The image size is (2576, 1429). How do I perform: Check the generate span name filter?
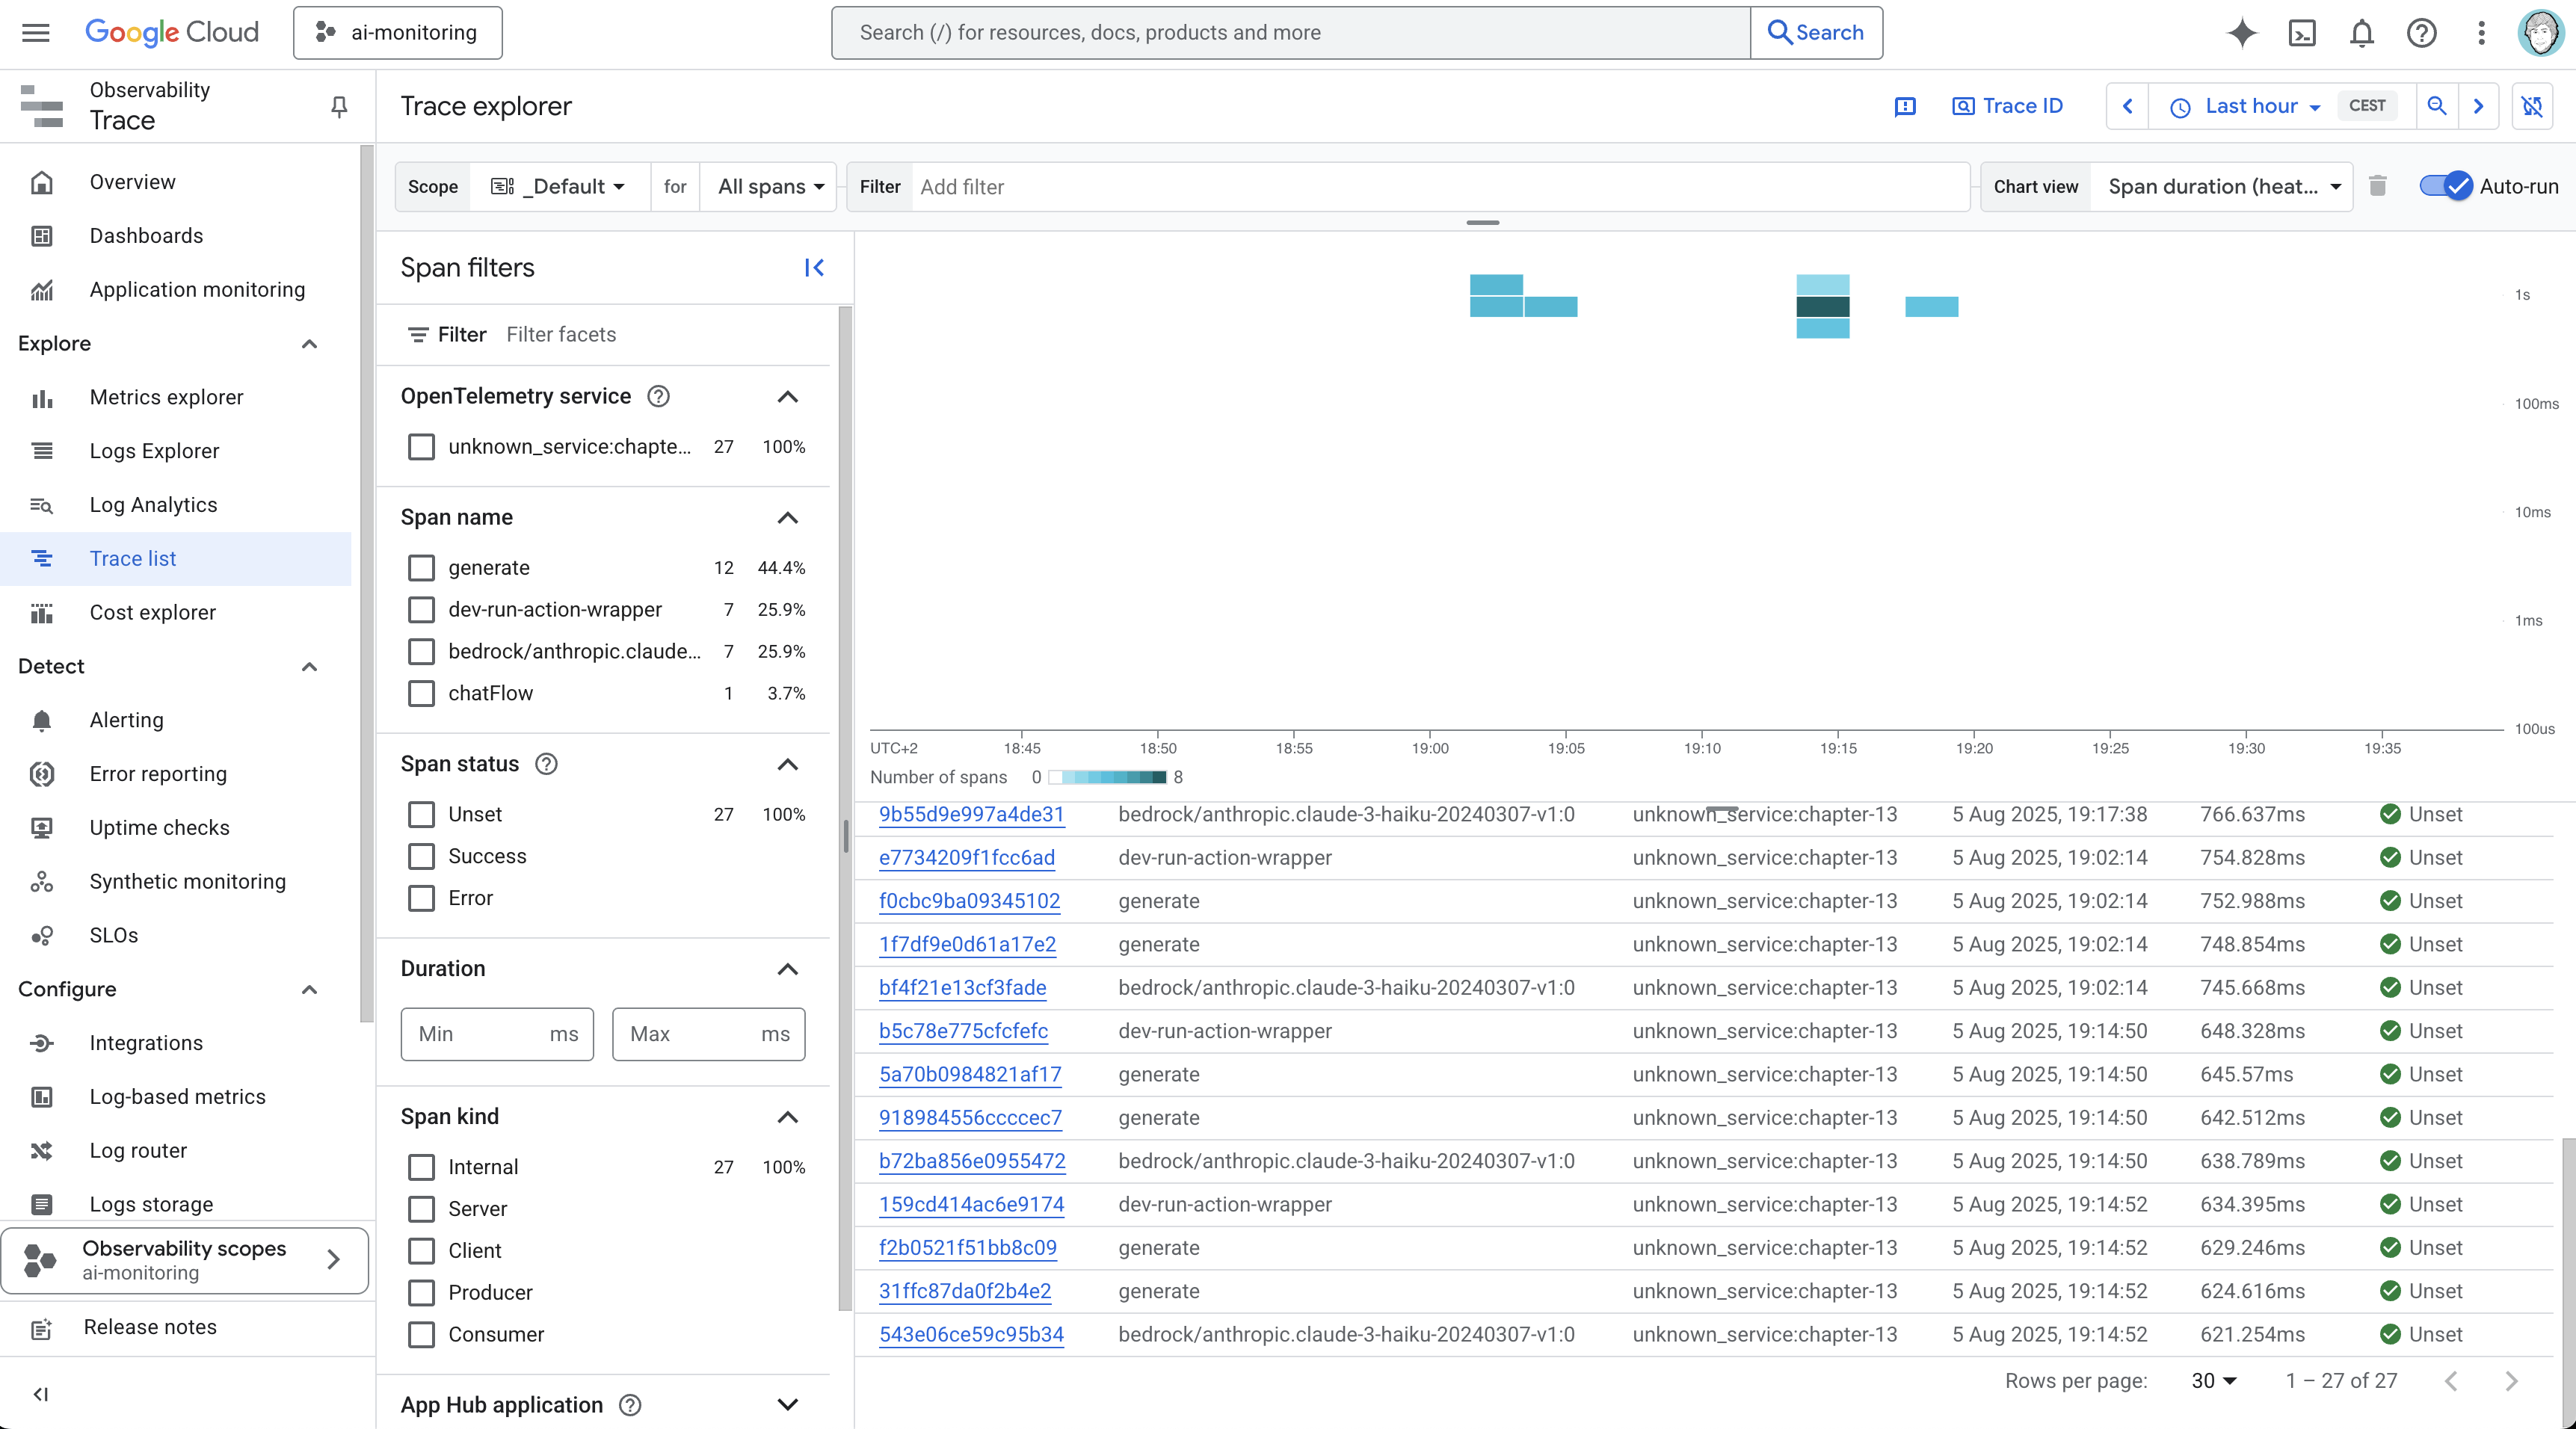[x=421, y=568]
